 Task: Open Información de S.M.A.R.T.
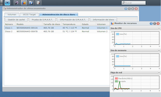73,20
